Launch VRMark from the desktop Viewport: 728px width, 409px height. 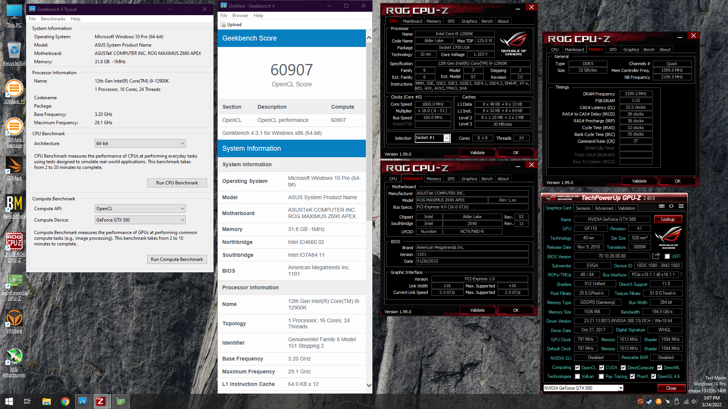point(14,321)
